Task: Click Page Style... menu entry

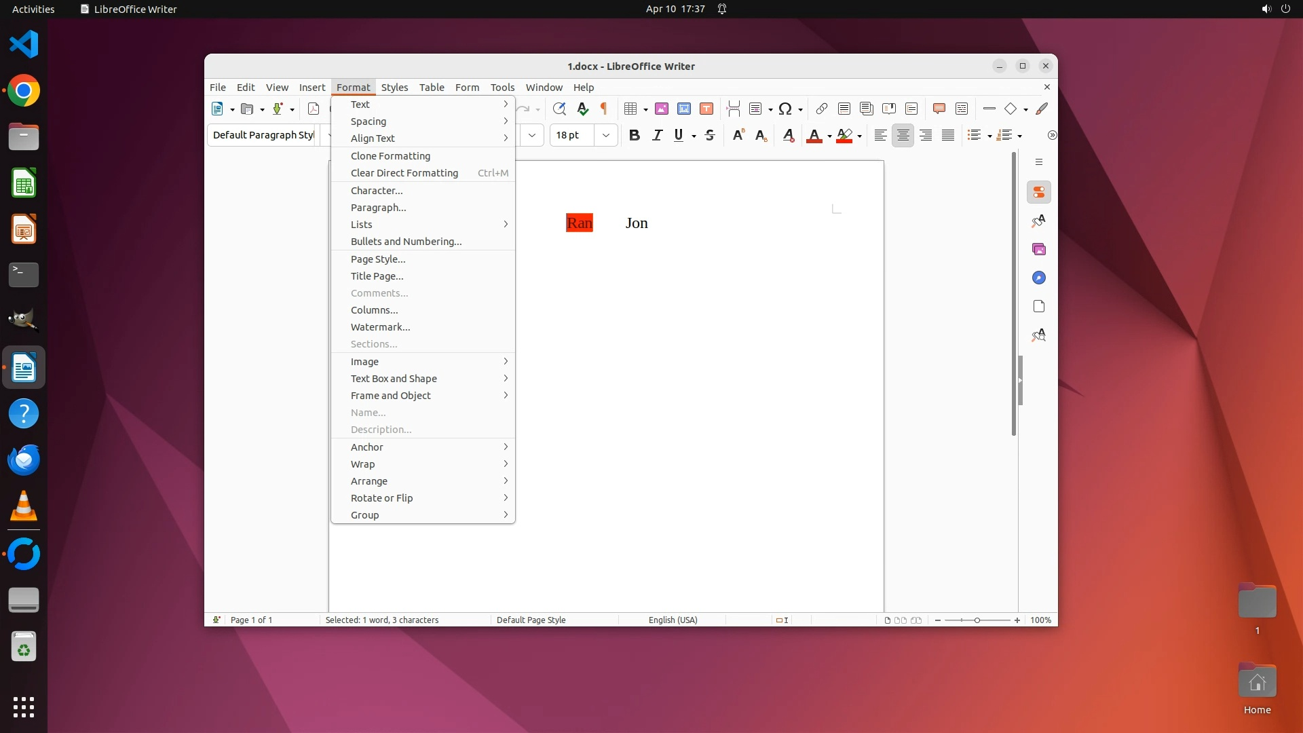Action: 378,259
